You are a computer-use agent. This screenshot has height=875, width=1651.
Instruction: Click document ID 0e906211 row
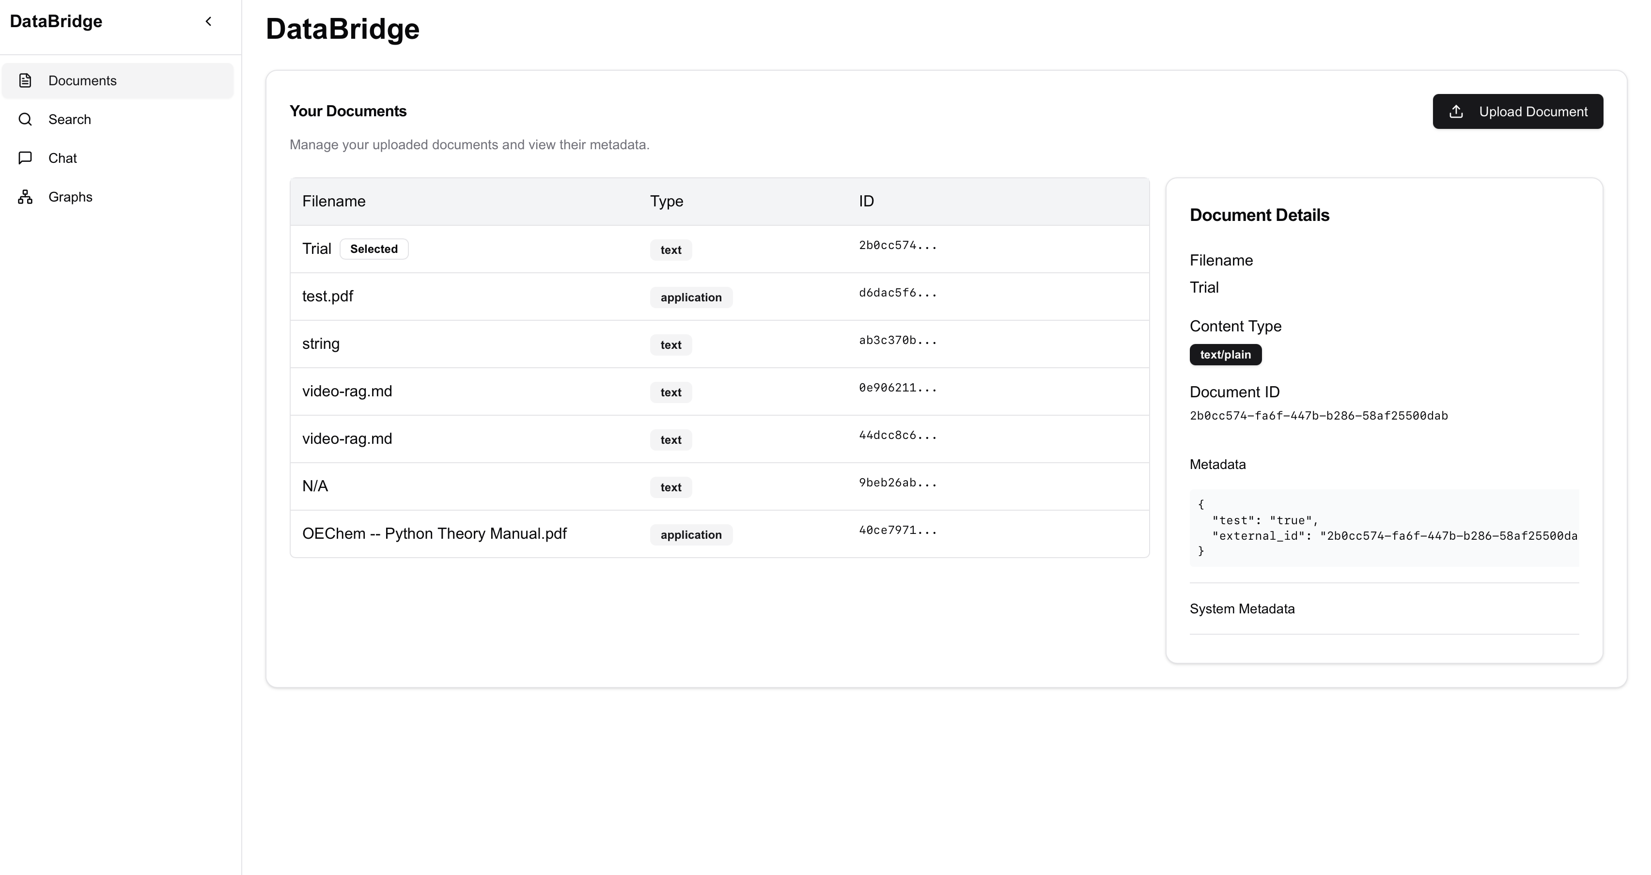pos(897,388)
